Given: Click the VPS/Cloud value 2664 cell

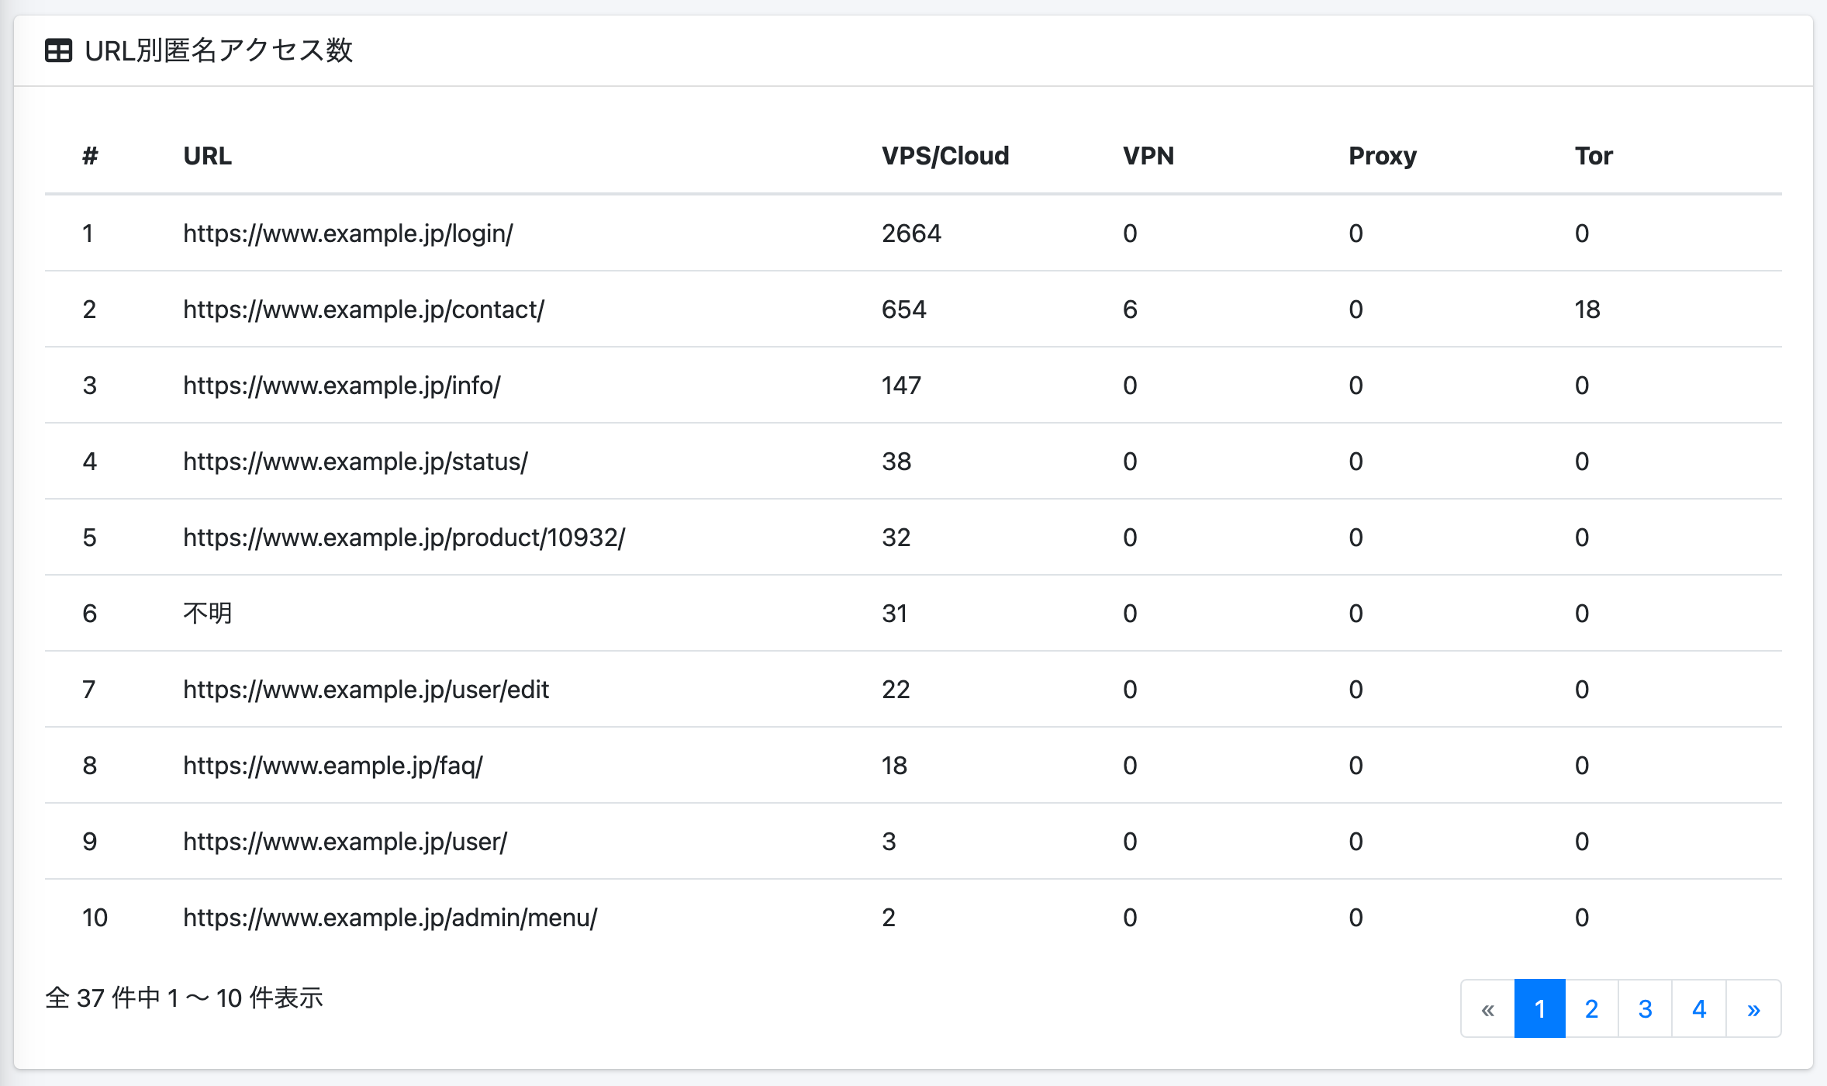Looking at the screenshot, I should point(911,233).
